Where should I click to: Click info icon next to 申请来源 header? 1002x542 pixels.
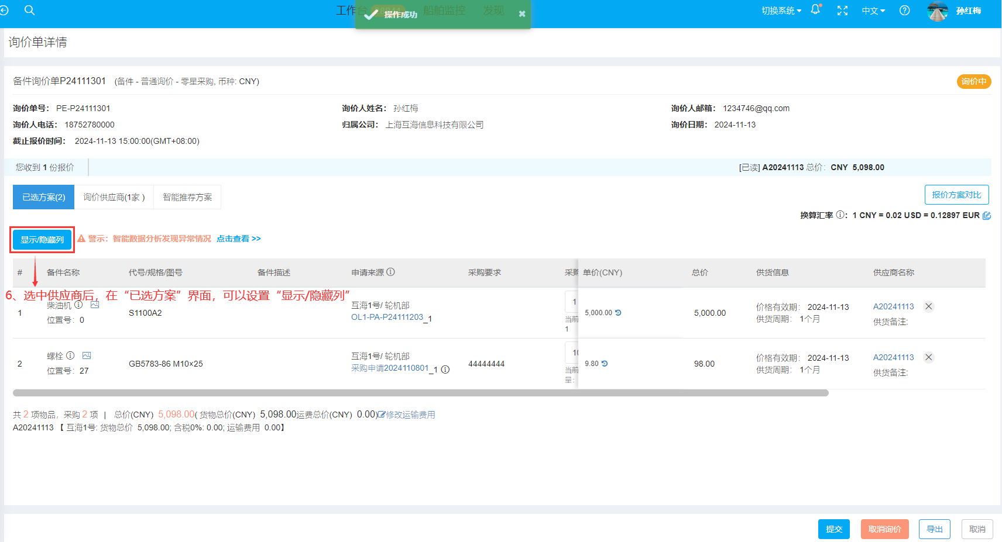click(390, 272)
